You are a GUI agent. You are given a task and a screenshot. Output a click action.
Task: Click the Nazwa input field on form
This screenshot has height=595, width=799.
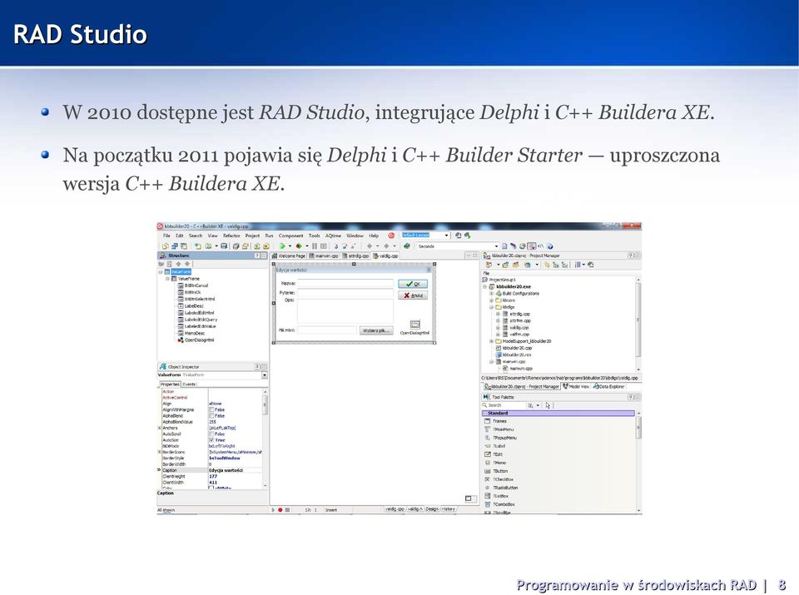coord(345,283)
